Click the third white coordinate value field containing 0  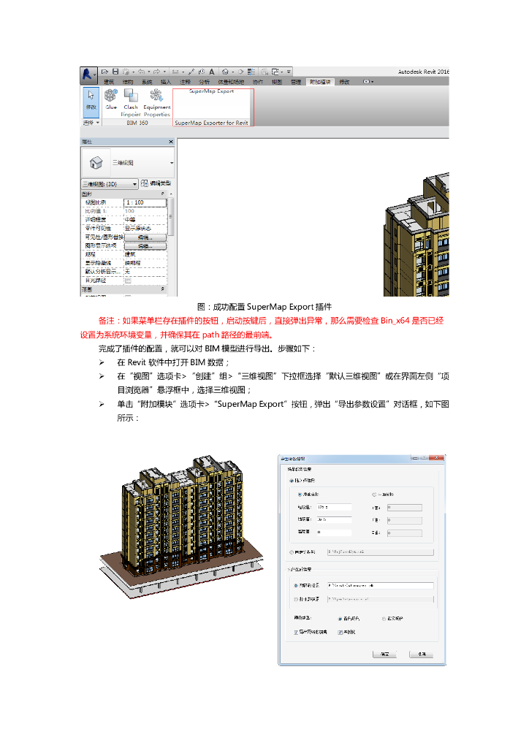click(335, 533)
